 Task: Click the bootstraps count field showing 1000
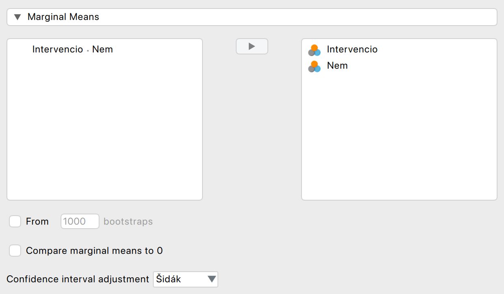[x=80, y=221]
